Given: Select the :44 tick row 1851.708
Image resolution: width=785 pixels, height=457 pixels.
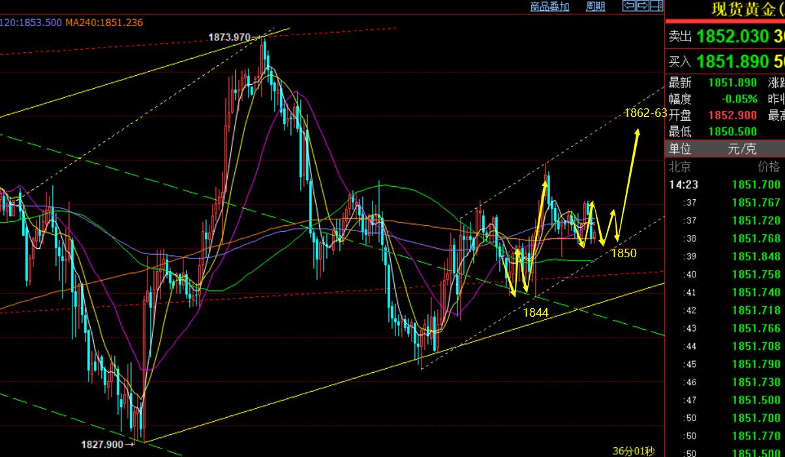Looking at the screenshot, I should tap(725, 347).
